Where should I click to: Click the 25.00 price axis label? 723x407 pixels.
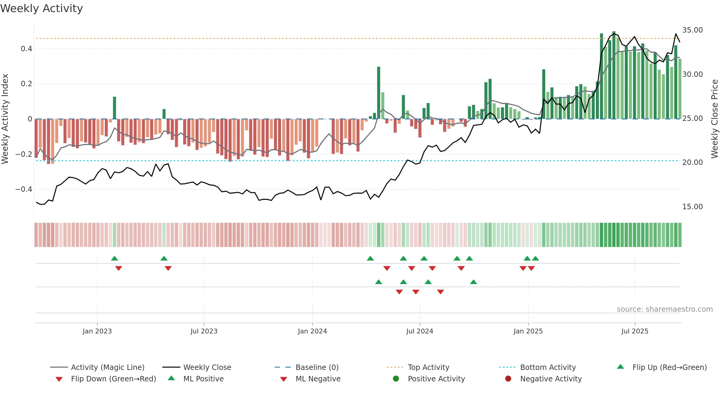click(x=693, y=118)
